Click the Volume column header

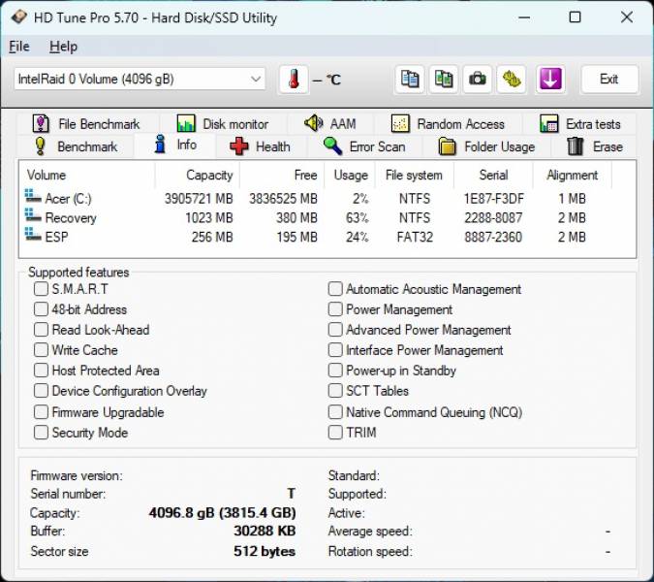click(87, 175)
